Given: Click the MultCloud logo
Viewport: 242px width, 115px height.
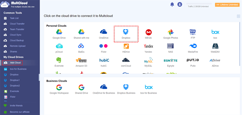Looking at the screenshot, I should coord(17,4).
